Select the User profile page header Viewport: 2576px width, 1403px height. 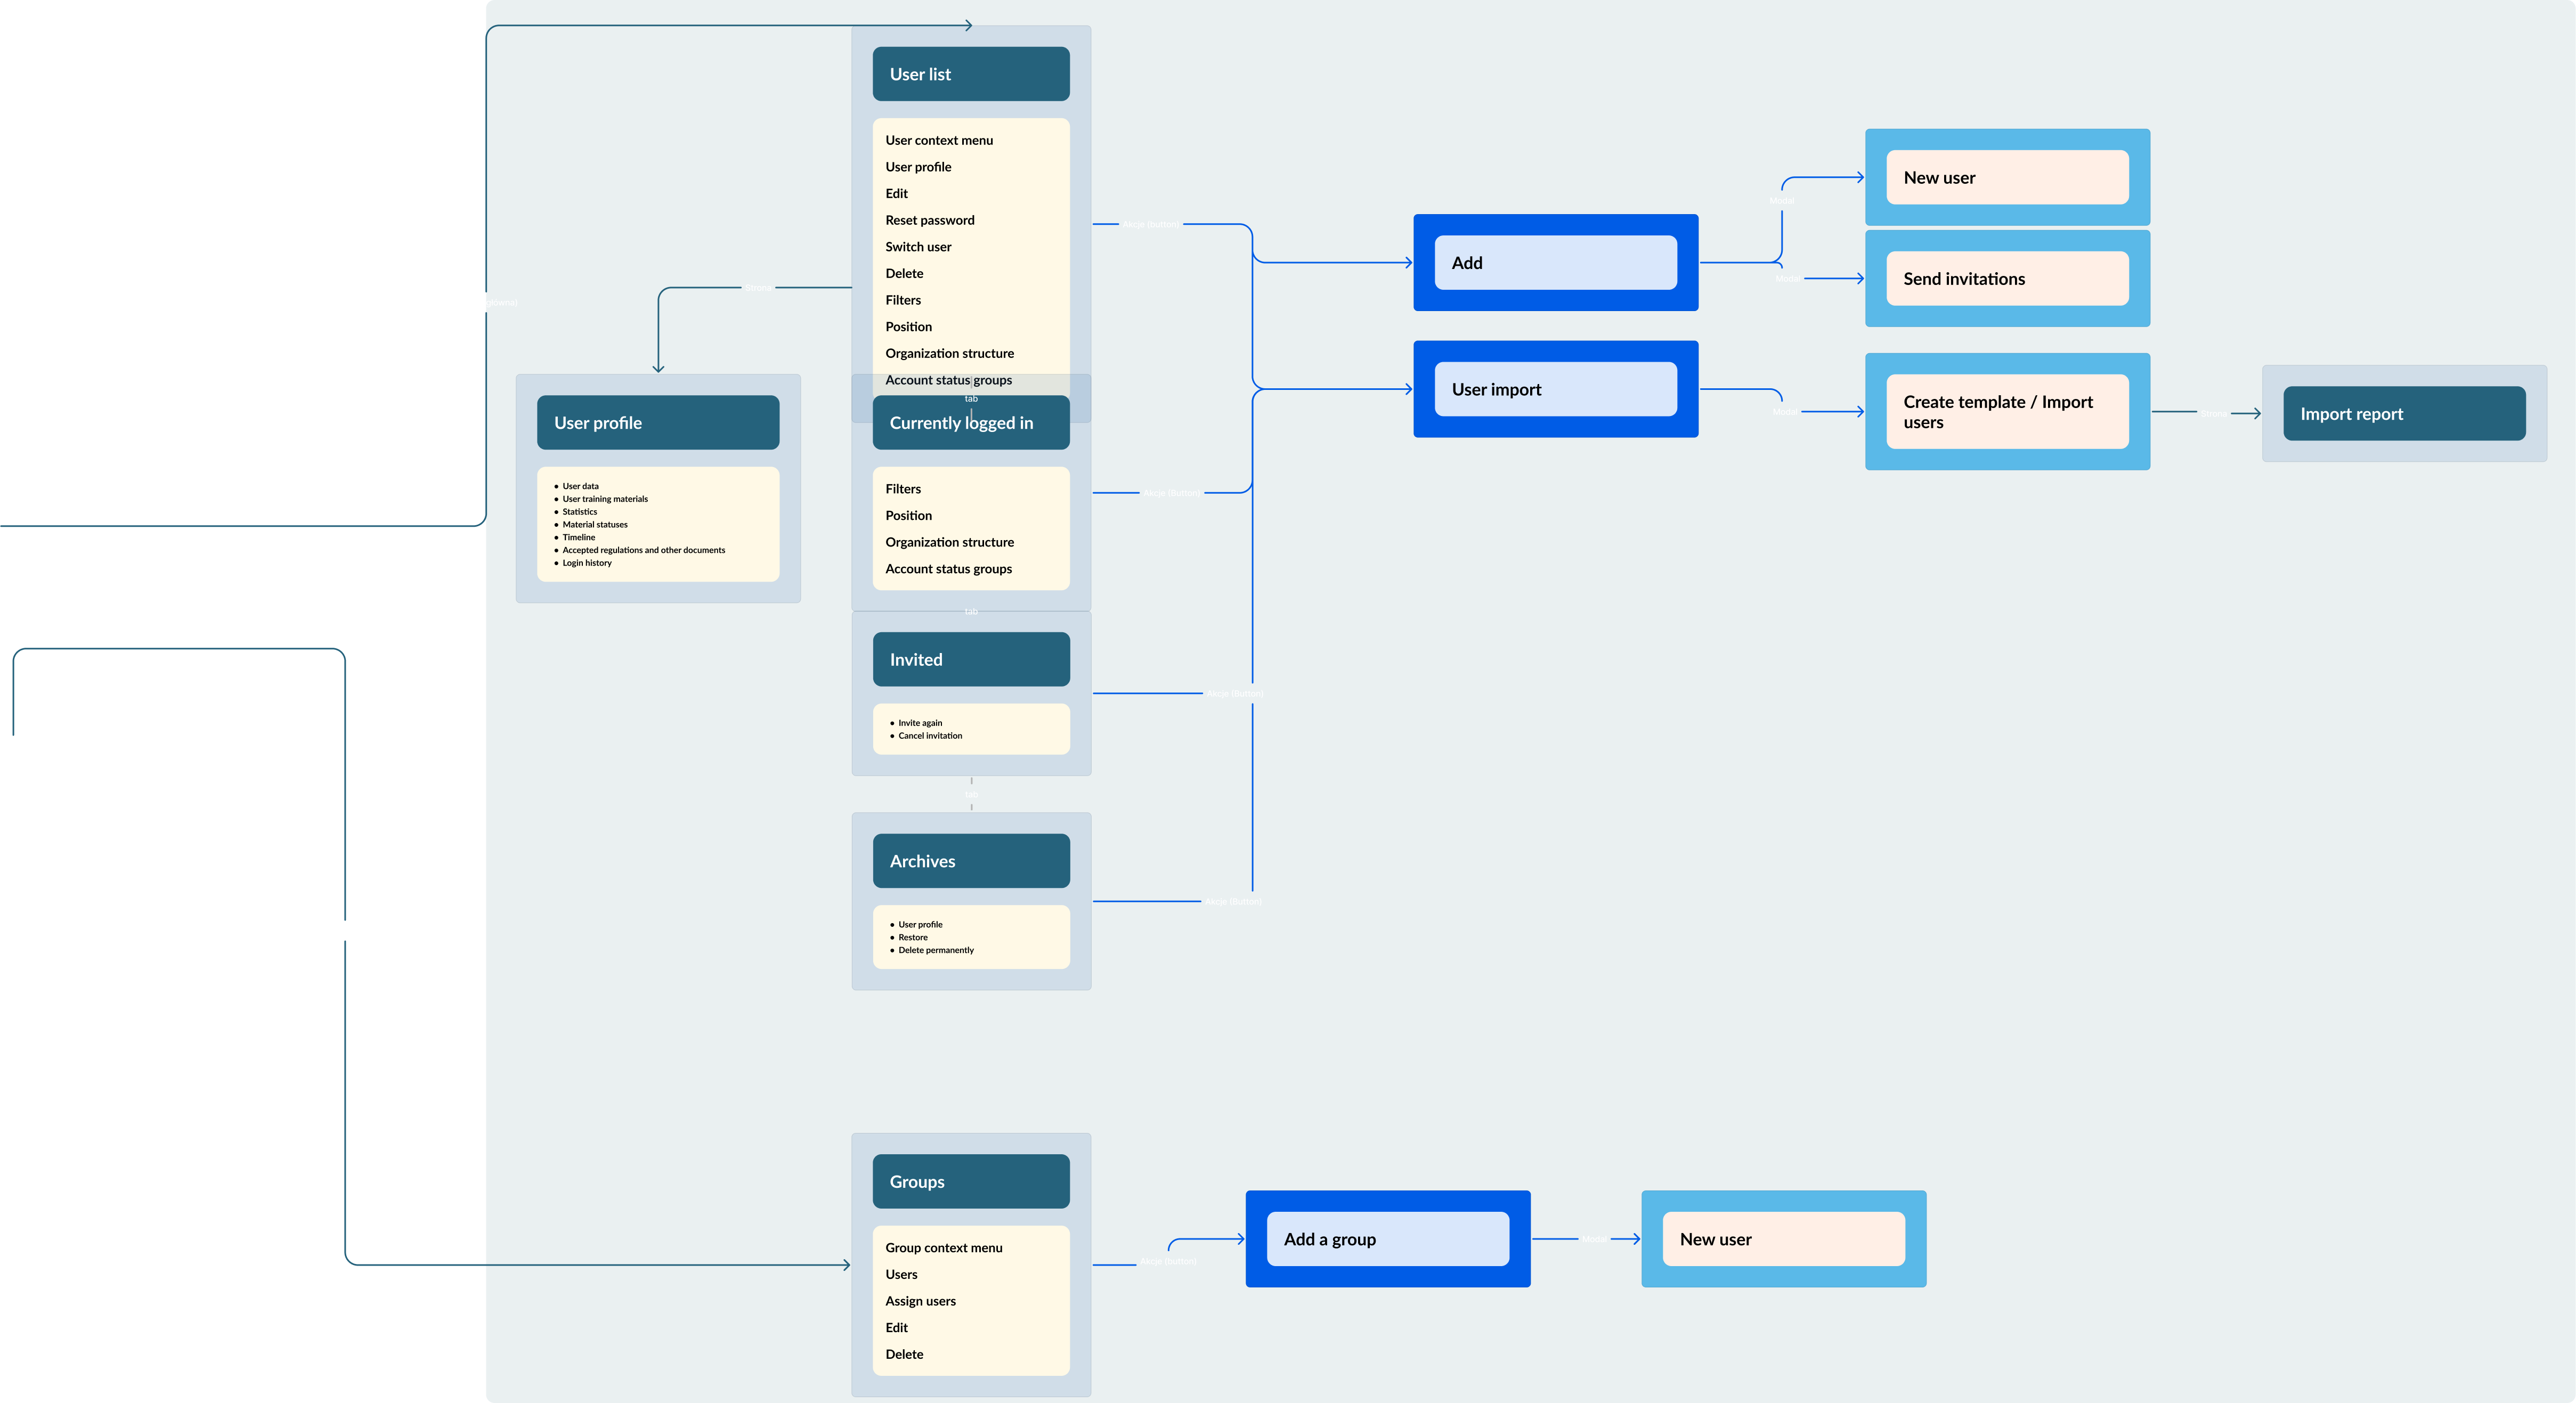point(657,423)
